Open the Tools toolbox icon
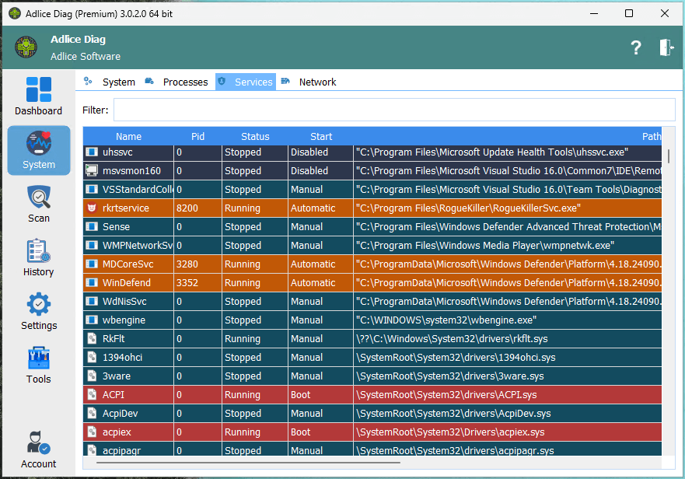This screenshot has width=685, height=479. point(39,365)
